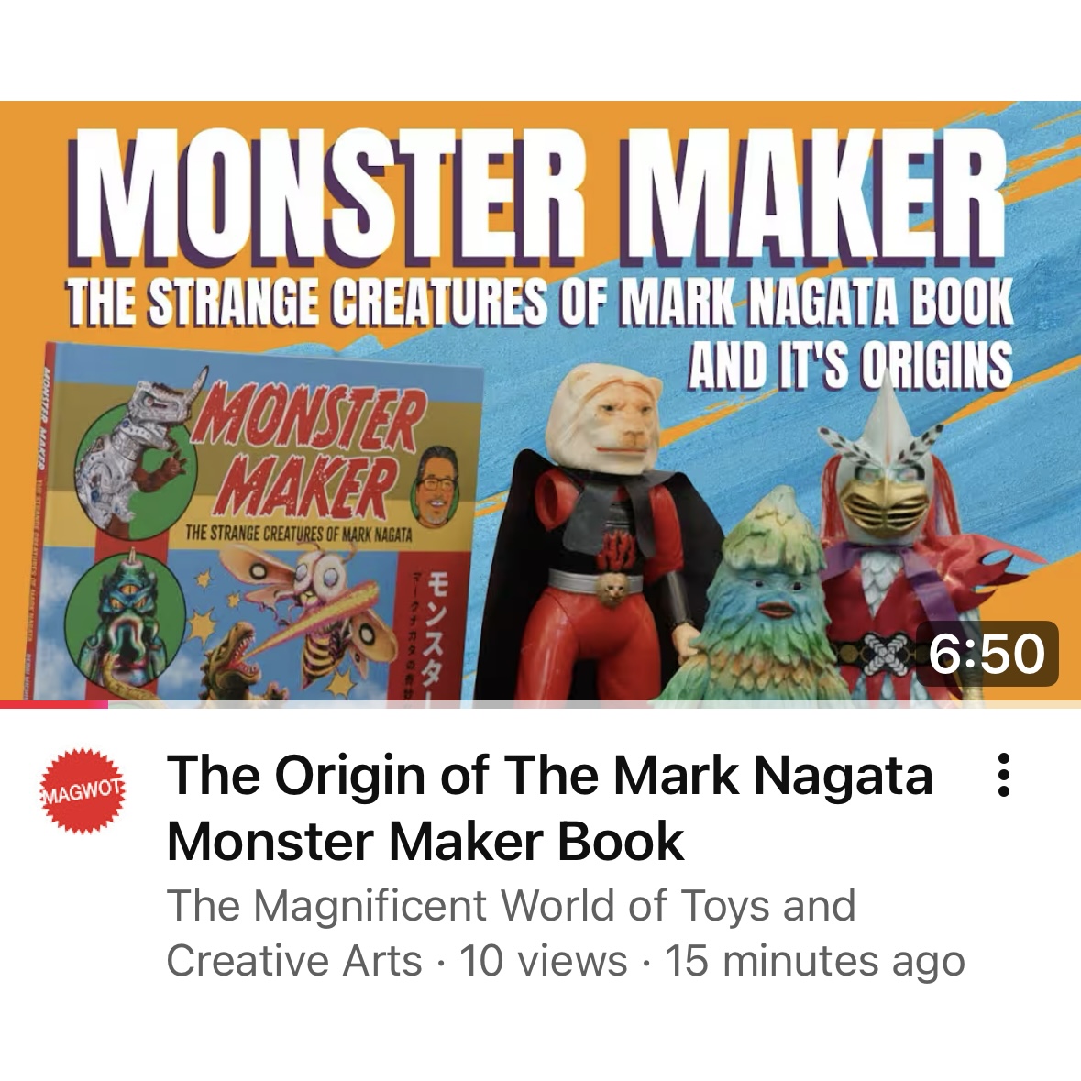Click the MAGWOT channel avatar

(x=83, y=790)
